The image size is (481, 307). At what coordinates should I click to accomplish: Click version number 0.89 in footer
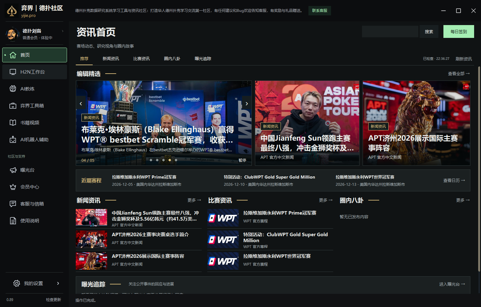tap(10, 300)
